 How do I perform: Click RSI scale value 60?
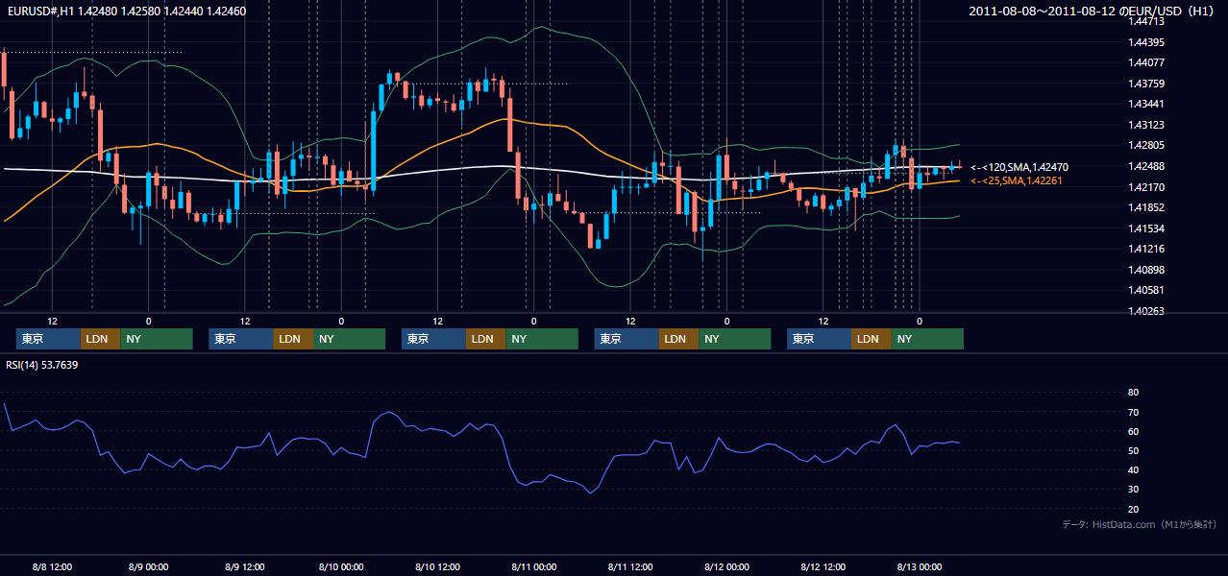(x=1133, y=431)
